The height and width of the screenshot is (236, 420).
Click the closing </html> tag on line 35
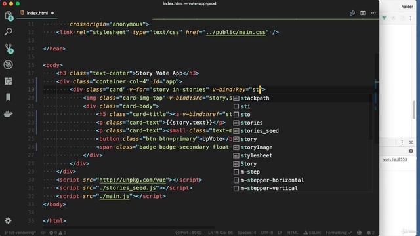54,221
